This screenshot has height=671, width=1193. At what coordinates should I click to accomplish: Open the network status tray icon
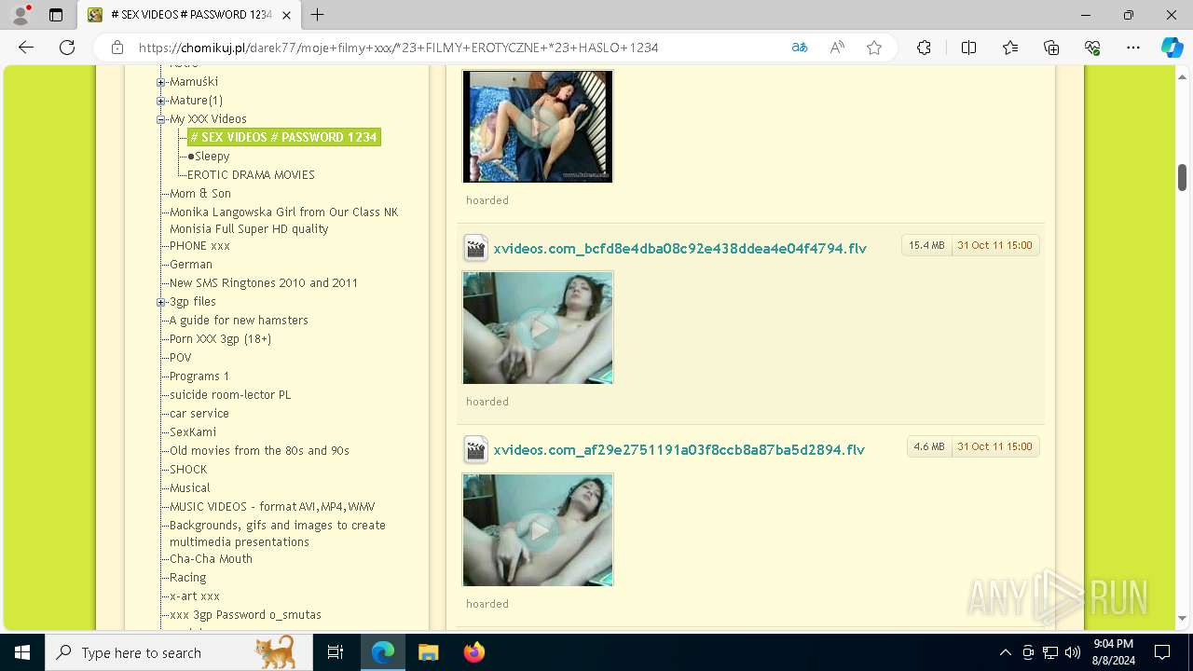1050,652
